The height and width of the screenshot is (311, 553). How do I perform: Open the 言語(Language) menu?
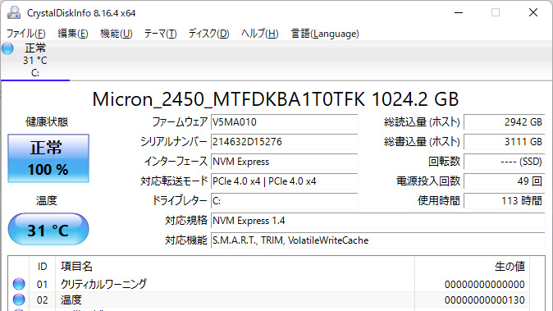tap(325, 34)
